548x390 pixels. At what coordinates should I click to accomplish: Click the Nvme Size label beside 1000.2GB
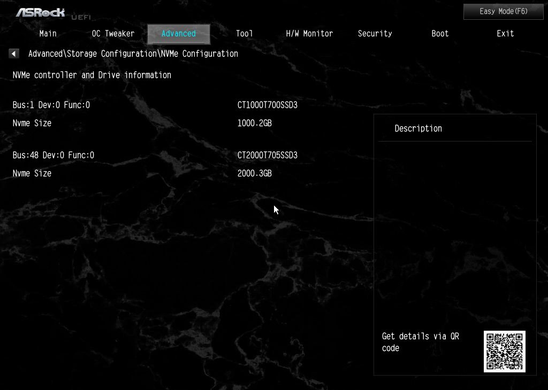click(32, 123)
